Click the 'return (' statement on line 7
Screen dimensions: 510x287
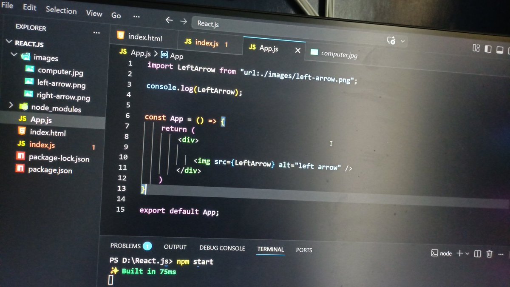[178, 129]
